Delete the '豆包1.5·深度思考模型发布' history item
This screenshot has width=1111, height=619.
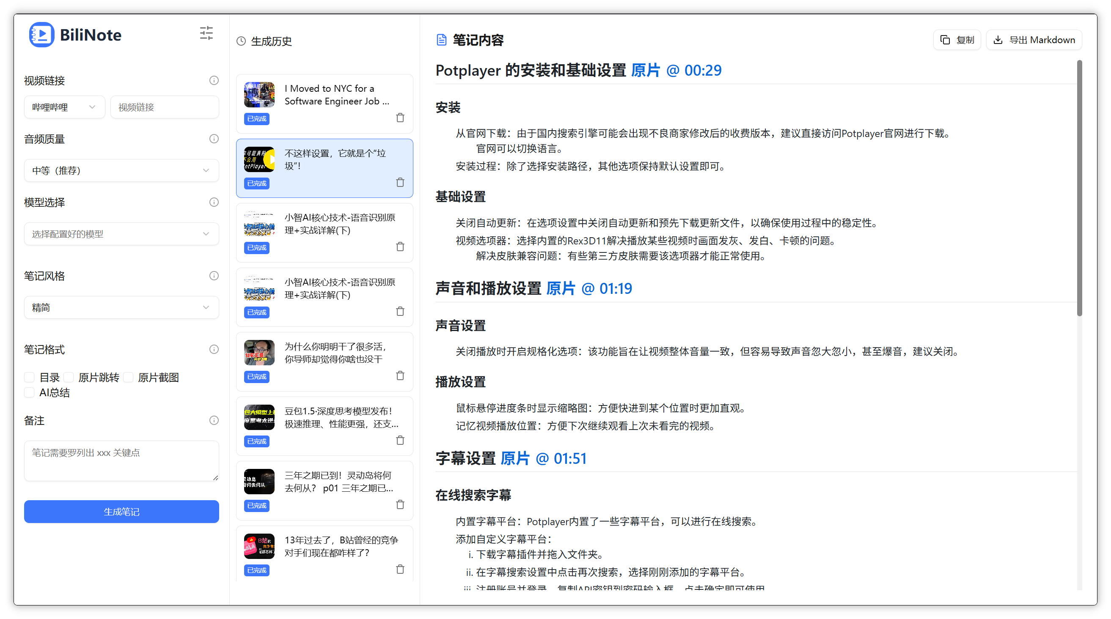[x=400, y=440]
